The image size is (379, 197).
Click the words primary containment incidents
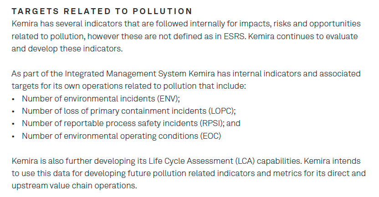tap(148, 111)
